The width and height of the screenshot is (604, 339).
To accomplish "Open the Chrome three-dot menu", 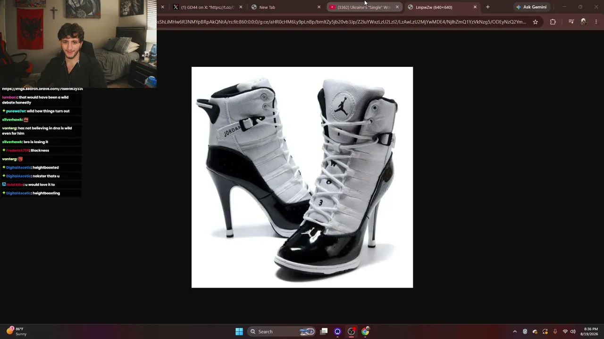I will click(x=596, y=22).
